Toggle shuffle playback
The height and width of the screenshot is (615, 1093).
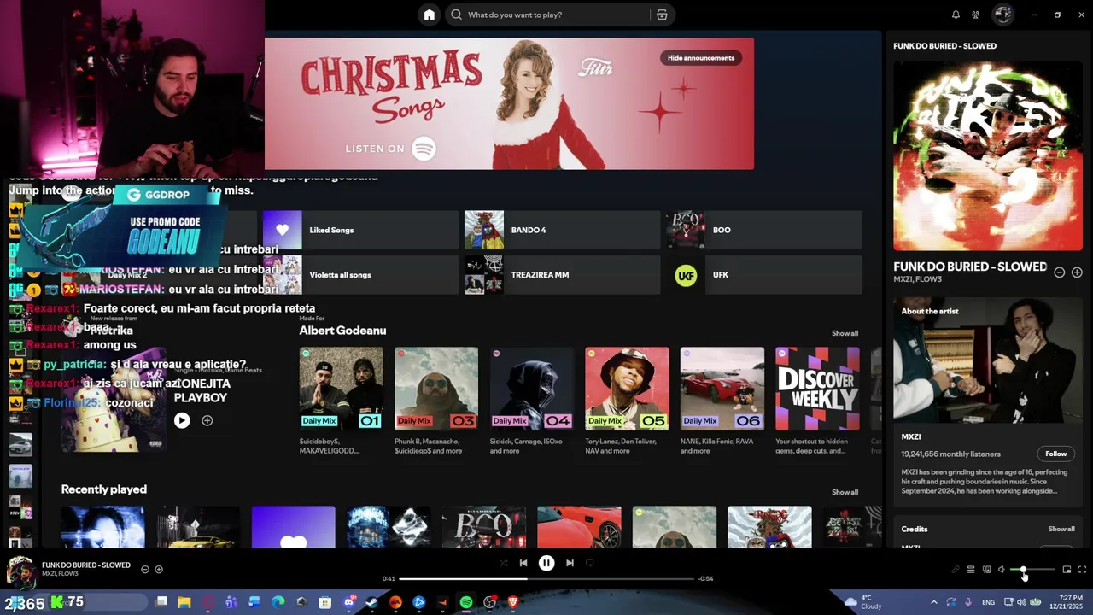[x=503, y=563]
